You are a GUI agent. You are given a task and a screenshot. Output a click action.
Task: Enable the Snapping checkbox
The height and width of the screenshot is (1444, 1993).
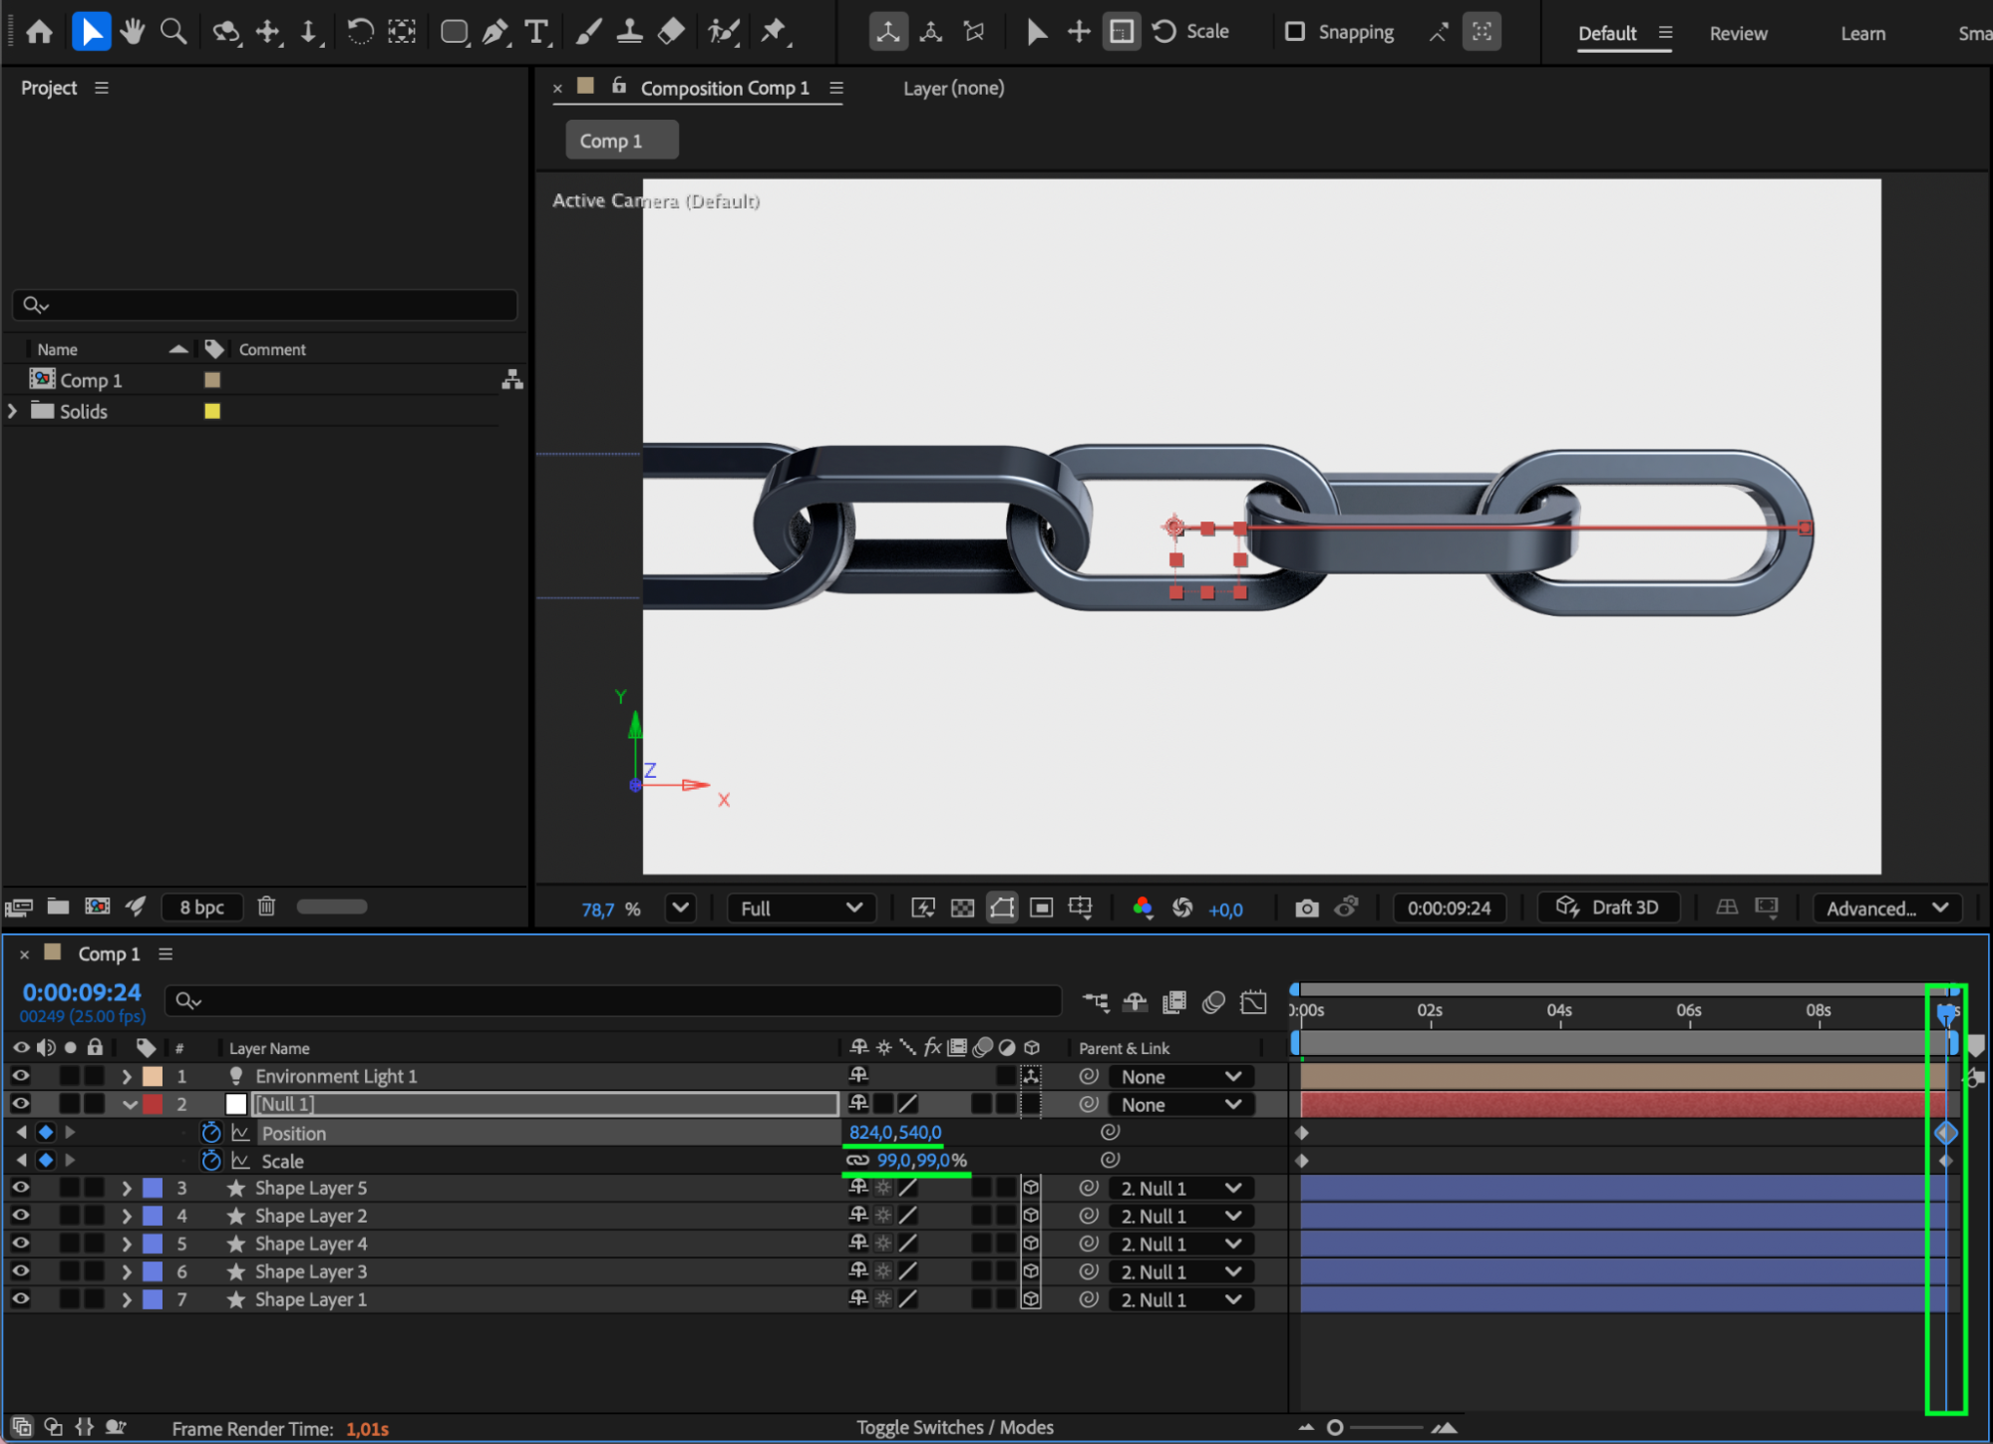click(1295, 32)
